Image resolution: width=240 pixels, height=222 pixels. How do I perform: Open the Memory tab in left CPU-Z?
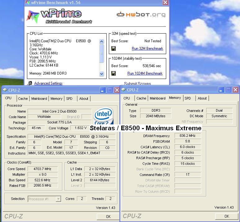click(56, 99)
